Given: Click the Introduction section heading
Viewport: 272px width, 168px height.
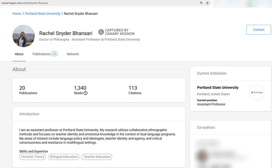Looking at the screenshot, I should [x=29, y=114].
